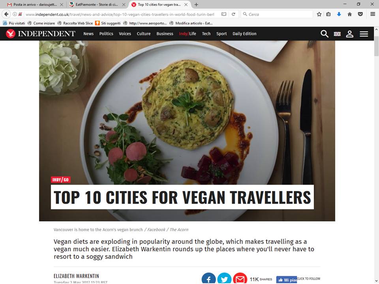Click the page vertical scrollbar thumb
The height and width of the screenshot is (284, 379).
[x=376, y=46]
